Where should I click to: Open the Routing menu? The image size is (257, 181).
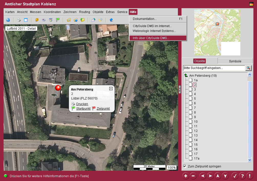pyautogui.click(x=84, y=12)
